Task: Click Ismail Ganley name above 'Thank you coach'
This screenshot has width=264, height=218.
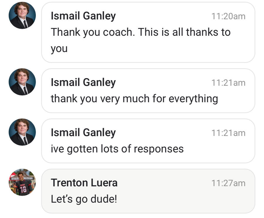Action: pyautogui.click(x=83, y=16)
